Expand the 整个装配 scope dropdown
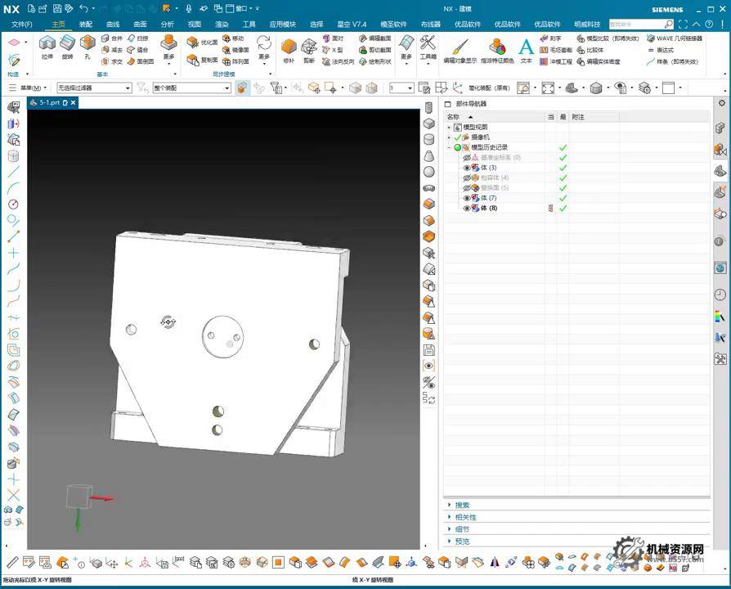The image size is (731, 589). click(x=227, y=88)
